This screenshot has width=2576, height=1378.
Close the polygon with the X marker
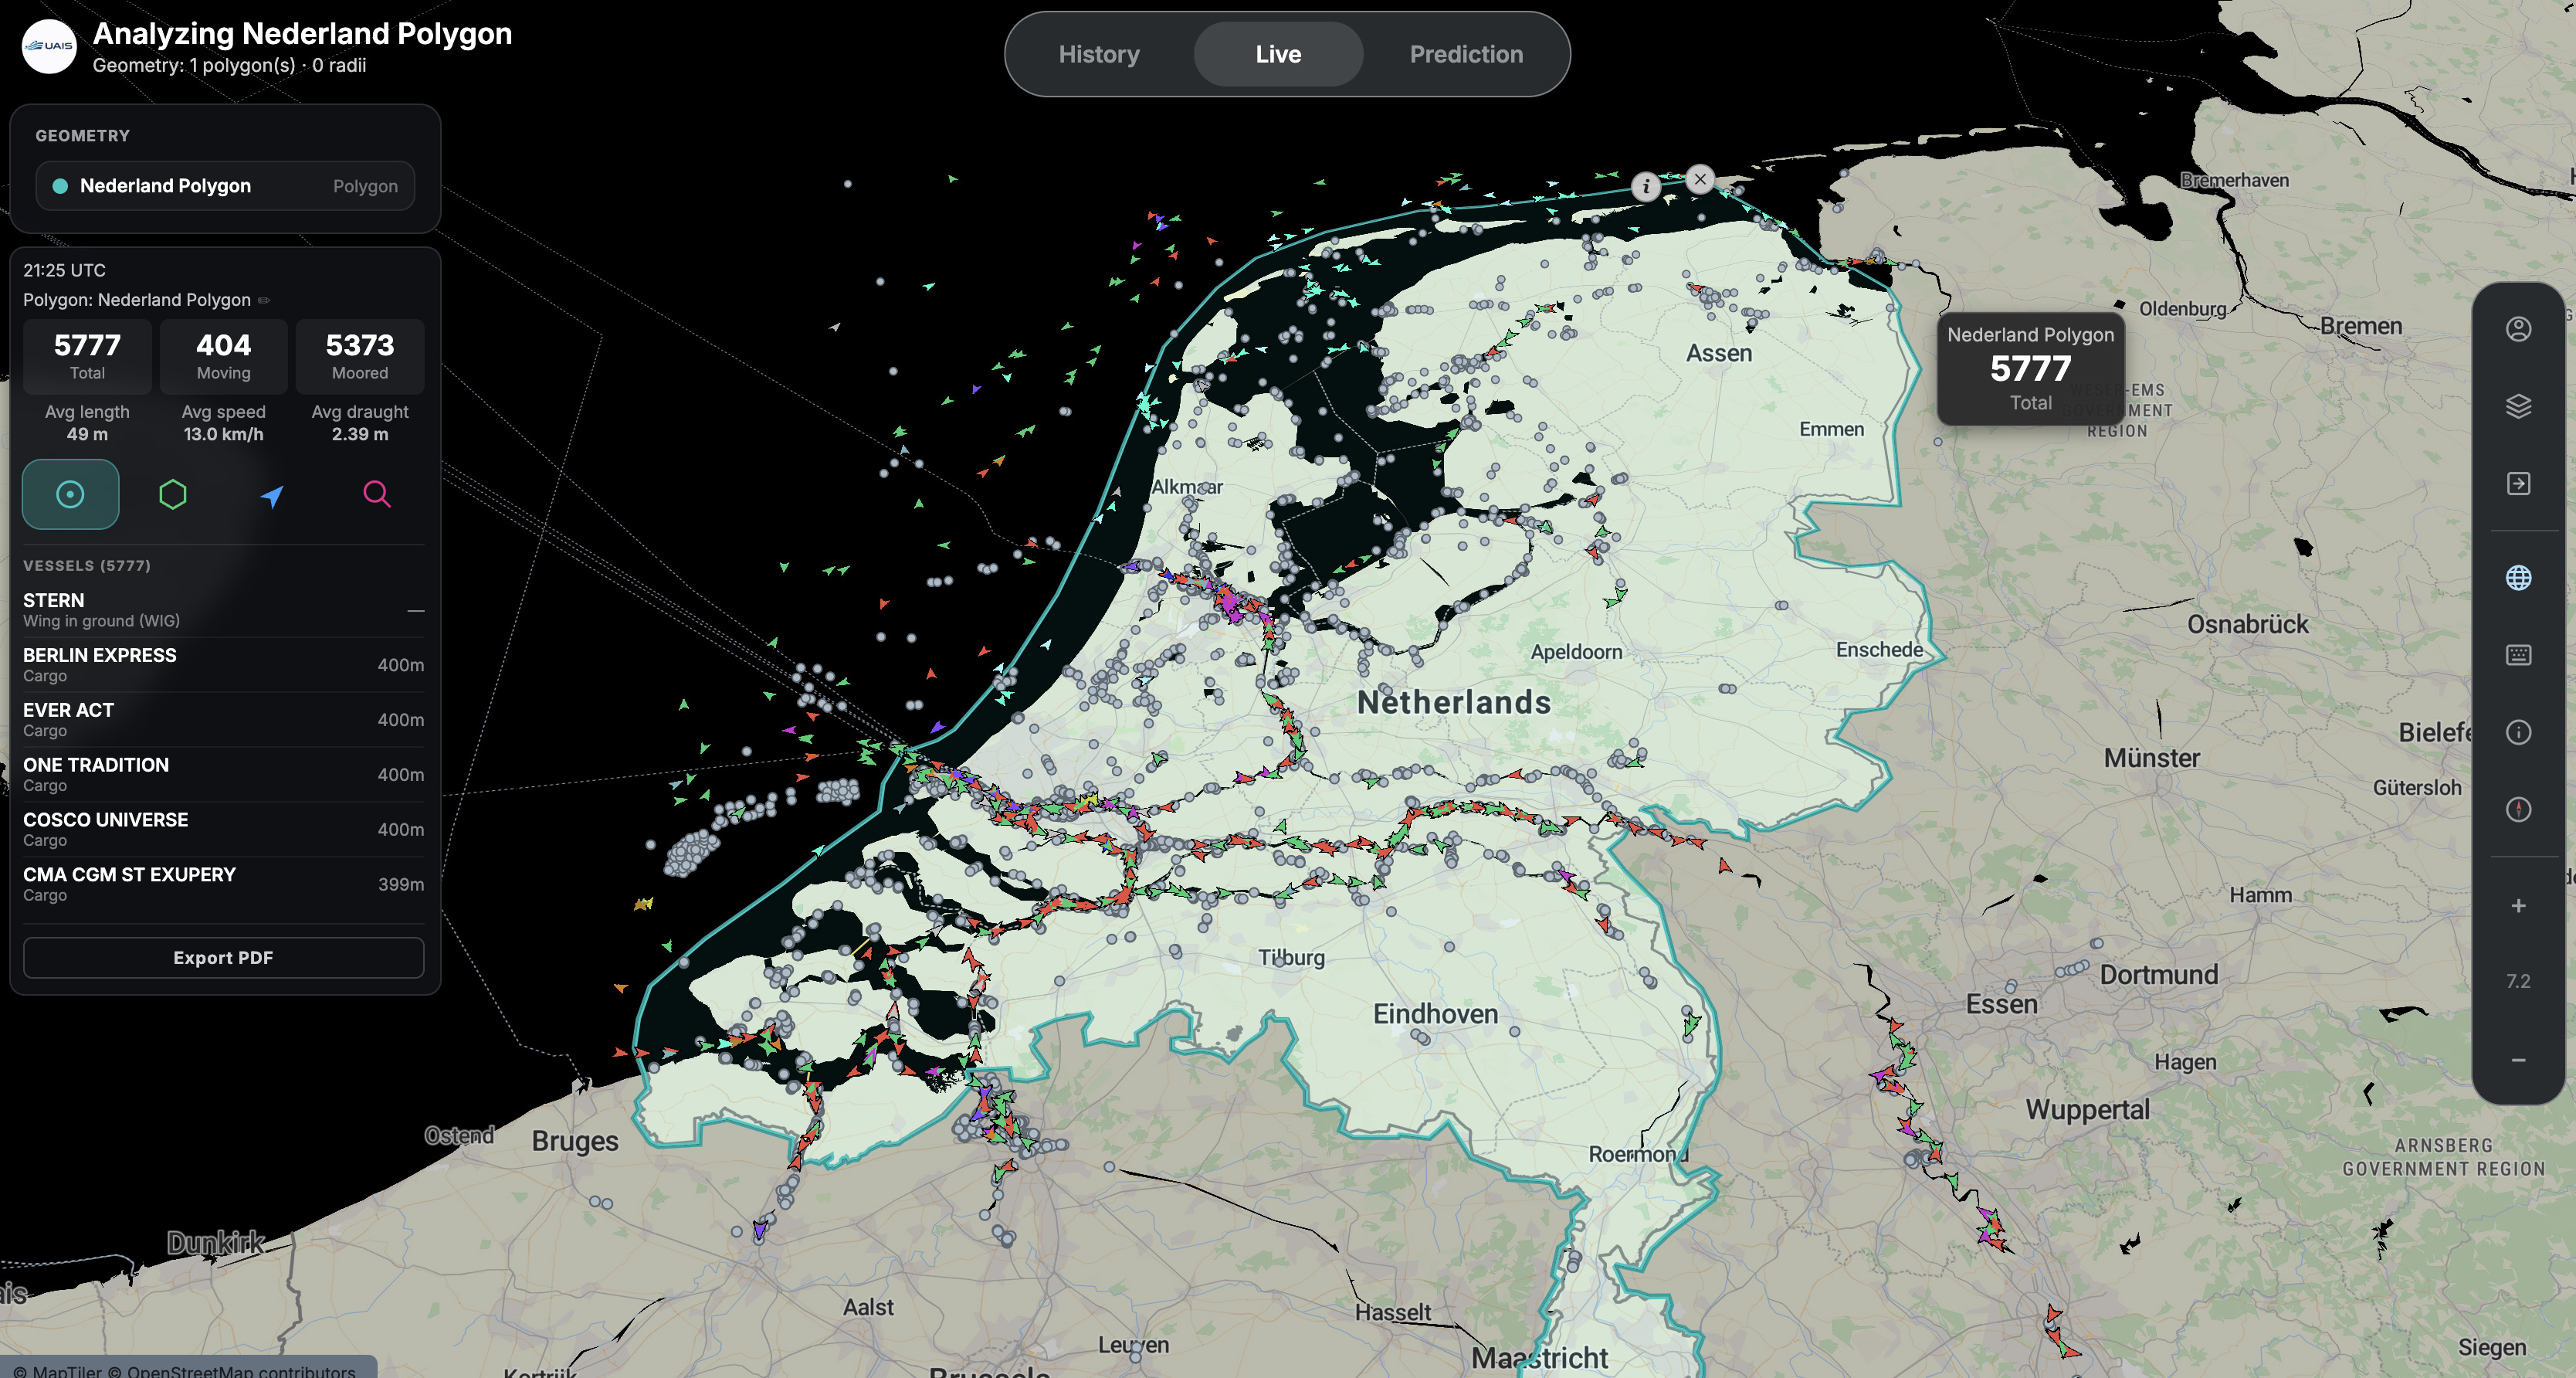click(1700, 179)
